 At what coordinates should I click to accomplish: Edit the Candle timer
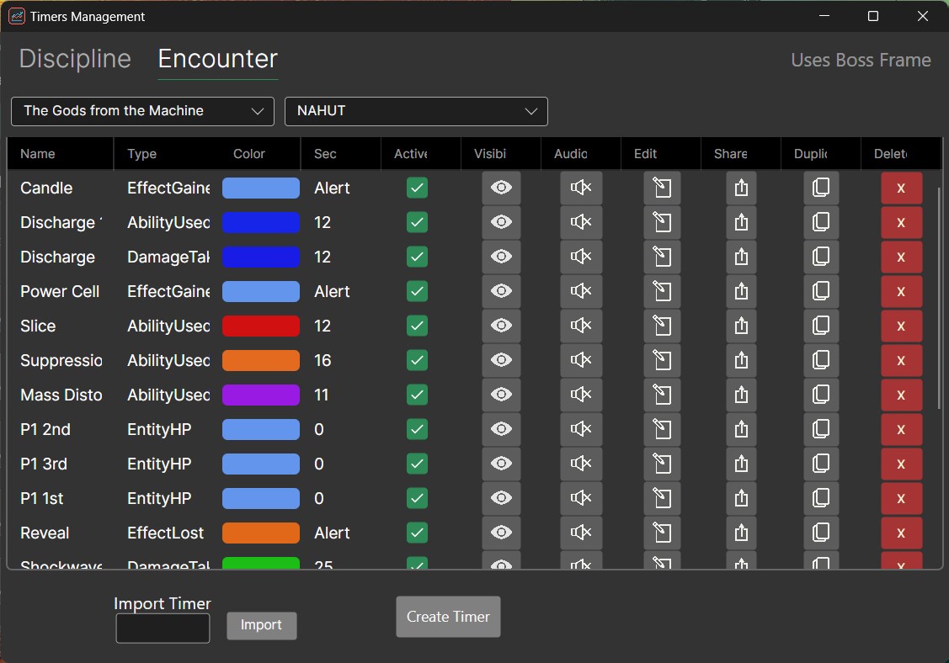[x=662, y=188]
